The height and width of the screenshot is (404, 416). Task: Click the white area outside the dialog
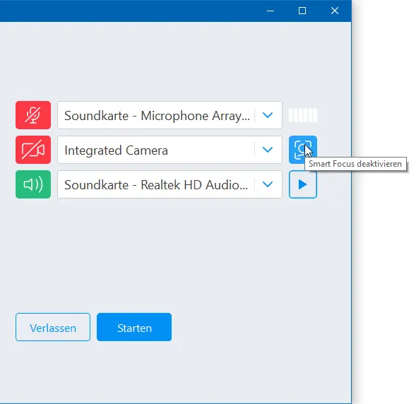point(385,266)
